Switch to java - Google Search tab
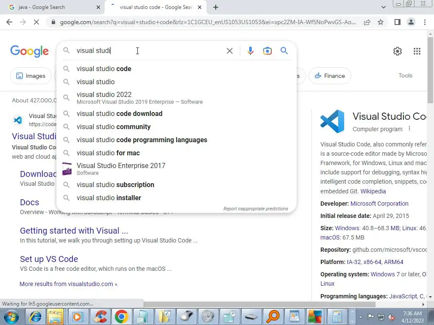Image resolution: width=434 pixels, height=325 pixels. 52,8
